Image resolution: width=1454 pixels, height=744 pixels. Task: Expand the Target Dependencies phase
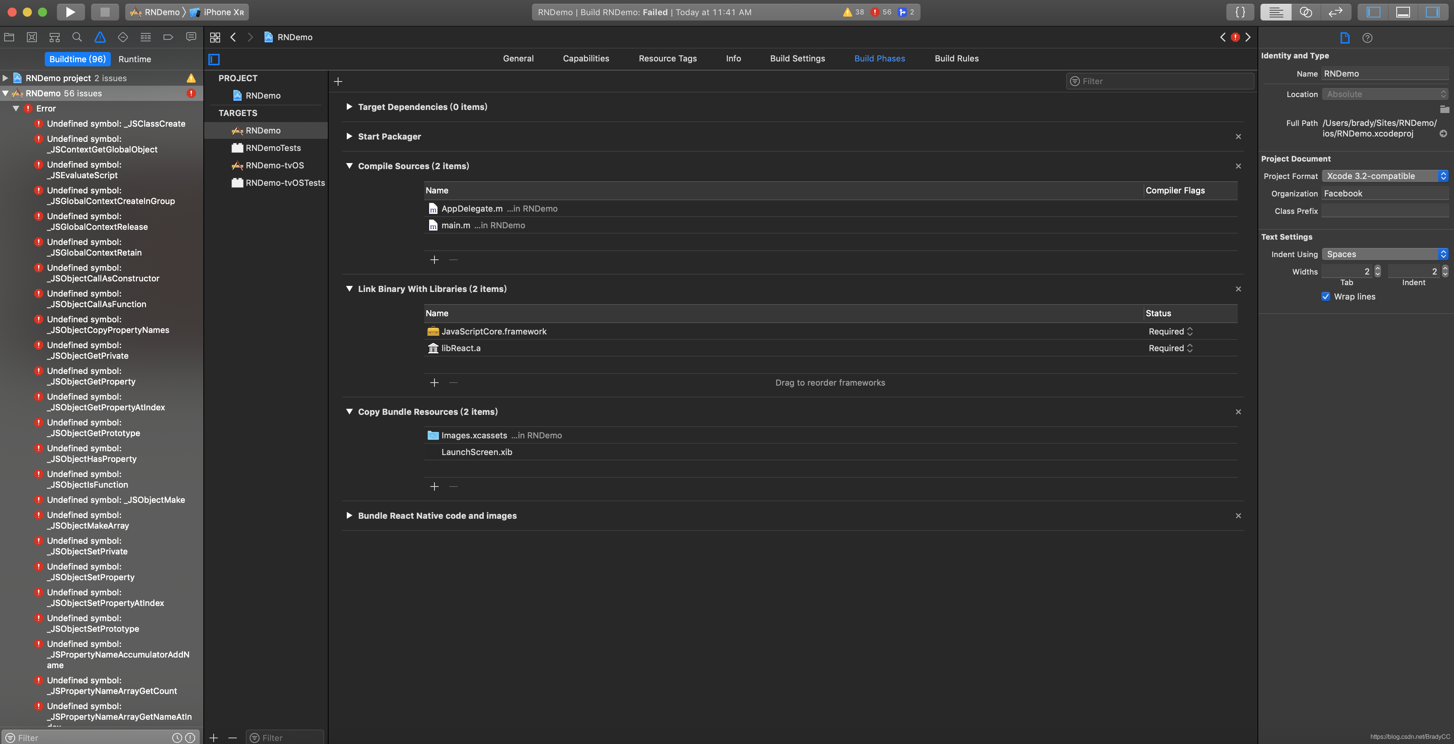pos(349,107)
